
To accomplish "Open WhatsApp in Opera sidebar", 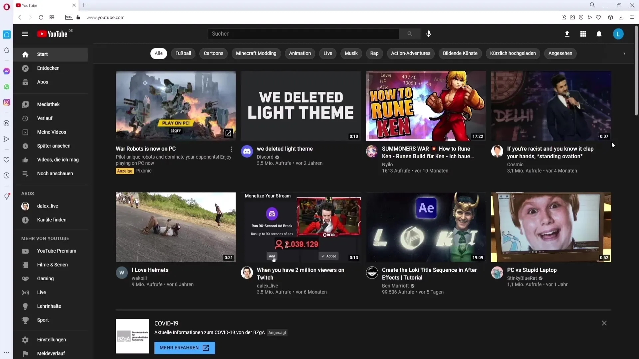I will pos(7,87).
